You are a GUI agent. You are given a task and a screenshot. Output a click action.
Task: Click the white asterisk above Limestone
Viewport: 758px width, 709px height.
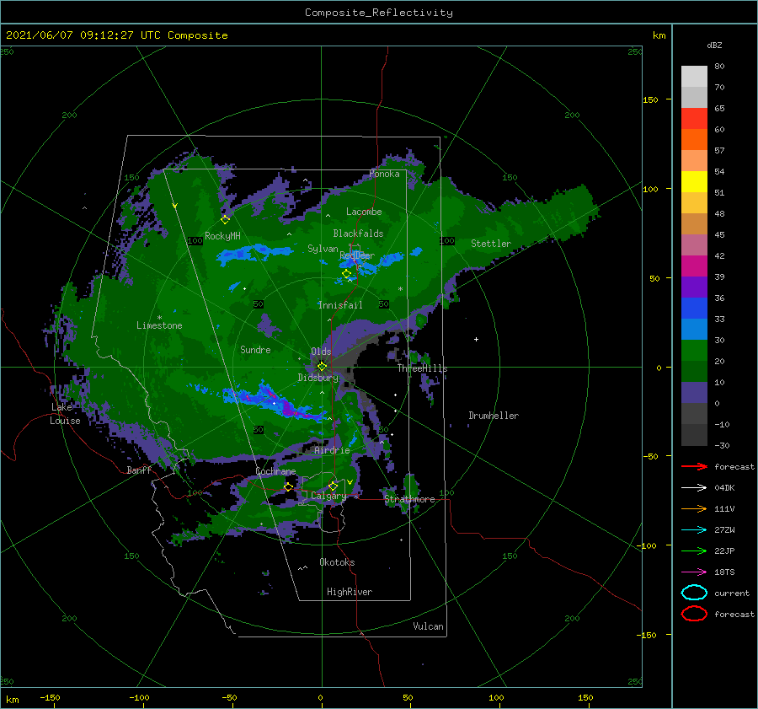[159, 318]
